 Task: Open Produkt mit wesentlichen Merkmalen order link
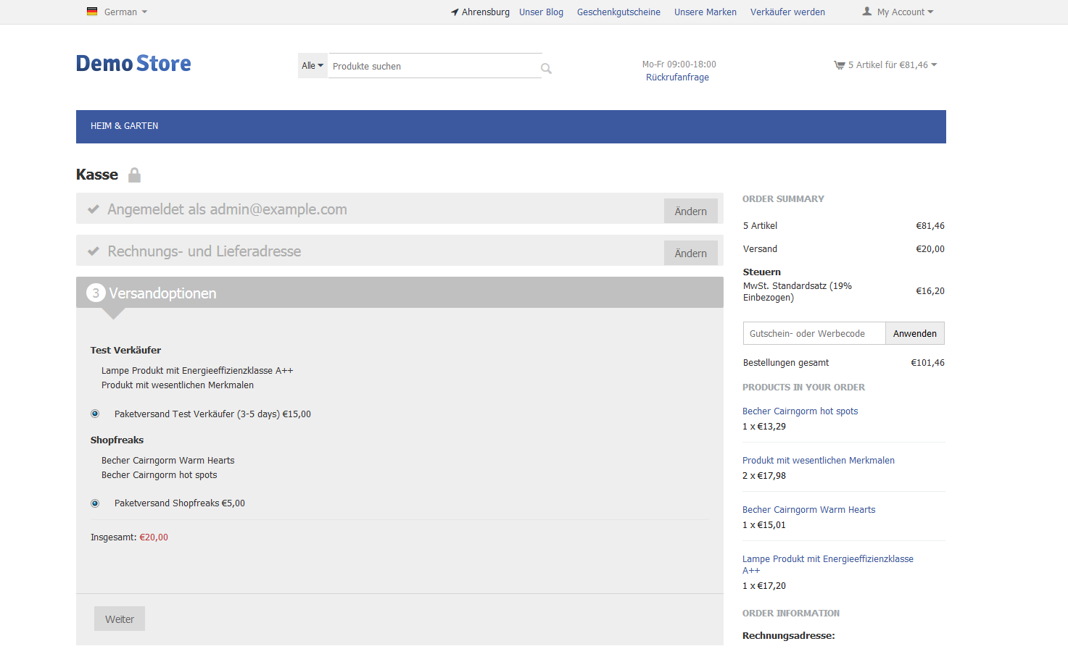[x=819, y=461]
